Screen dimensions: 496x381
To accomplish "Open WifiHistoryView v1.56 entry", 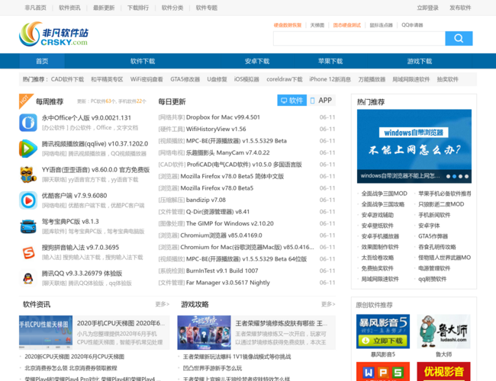I will coord(216,129).
